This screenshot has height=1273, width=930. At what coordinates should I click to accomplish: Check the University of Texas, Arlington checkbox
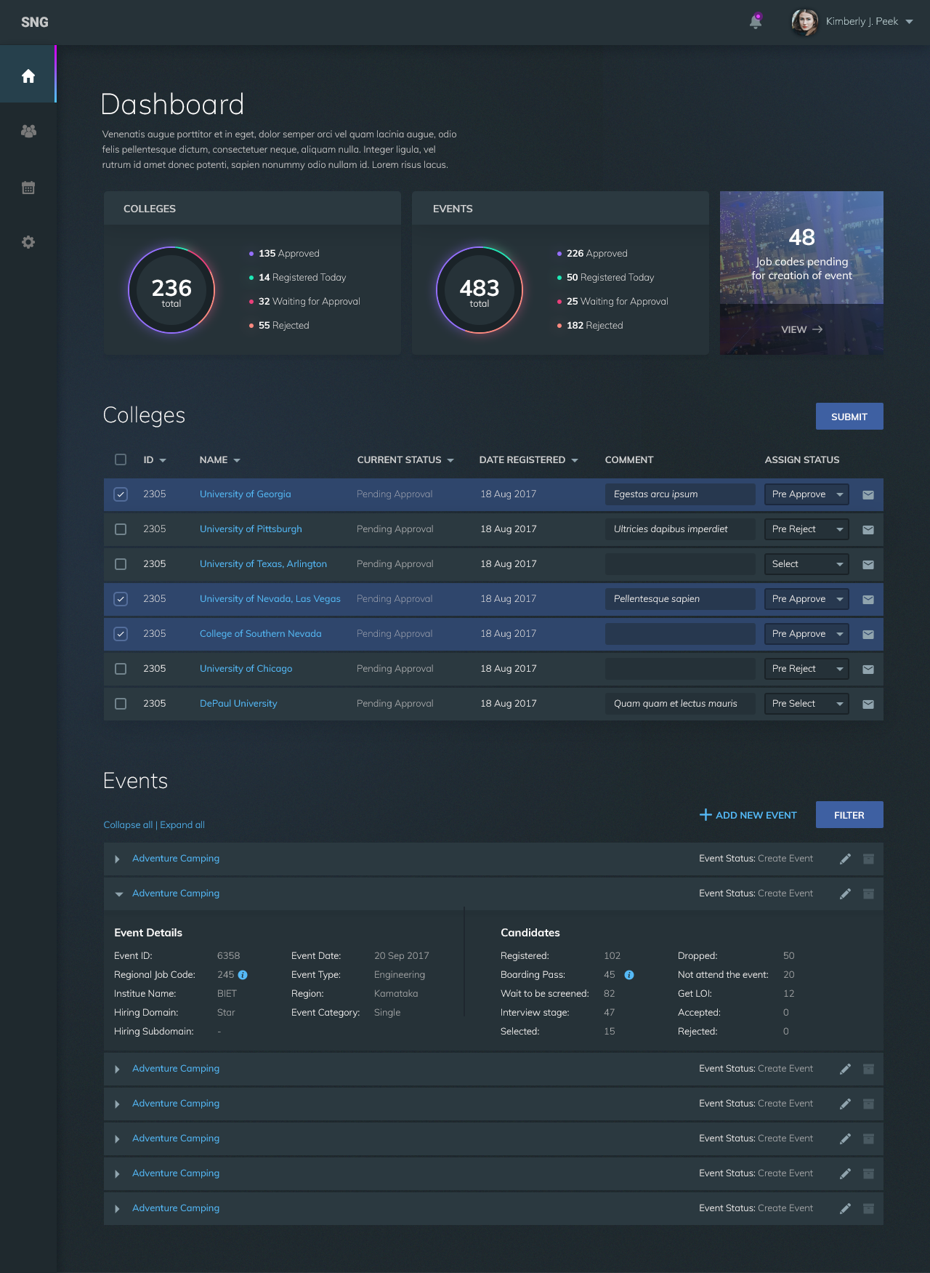(121, 564)
